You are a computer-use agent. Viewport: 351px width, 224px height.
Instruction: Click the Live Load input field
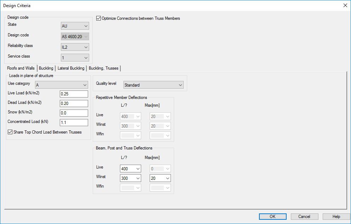[x=74, y=94]
